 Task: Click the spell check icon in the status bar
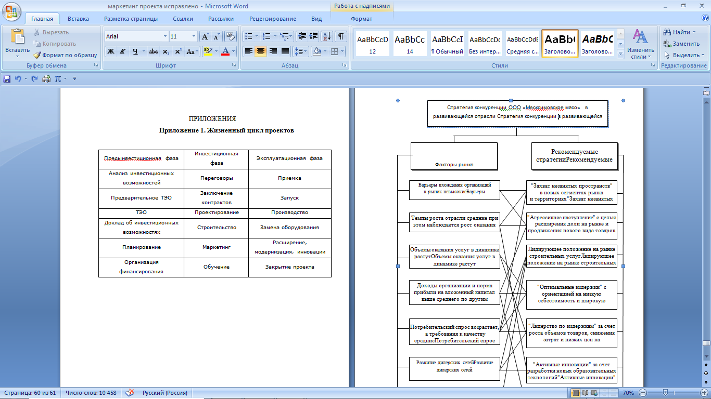click(x=131, y=393)
